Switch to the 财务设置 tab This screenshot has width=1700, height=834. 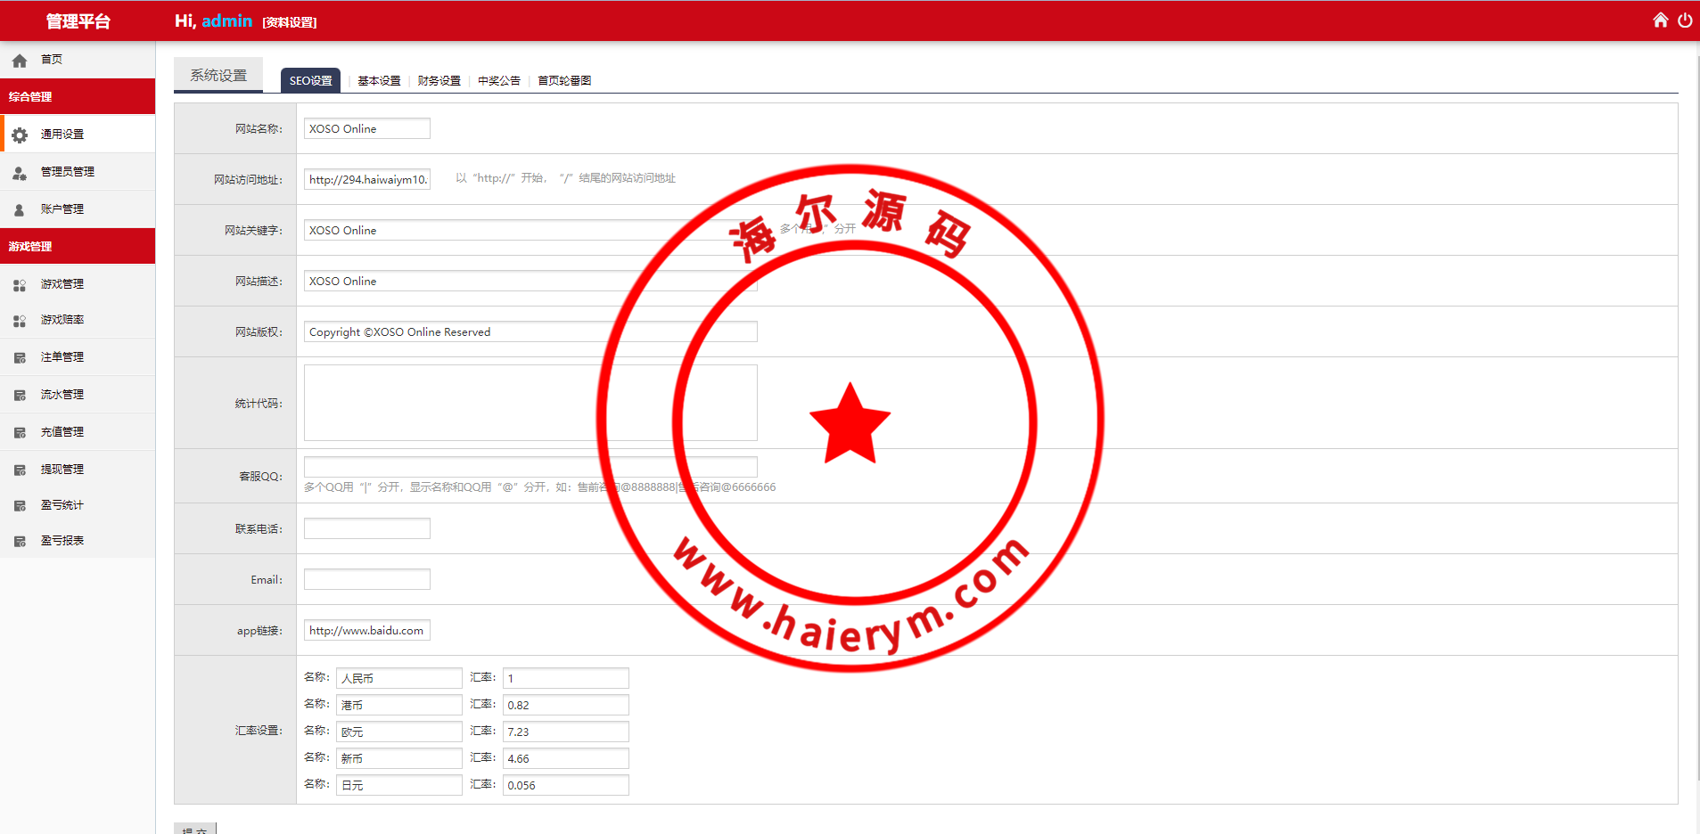click(438, 80)
